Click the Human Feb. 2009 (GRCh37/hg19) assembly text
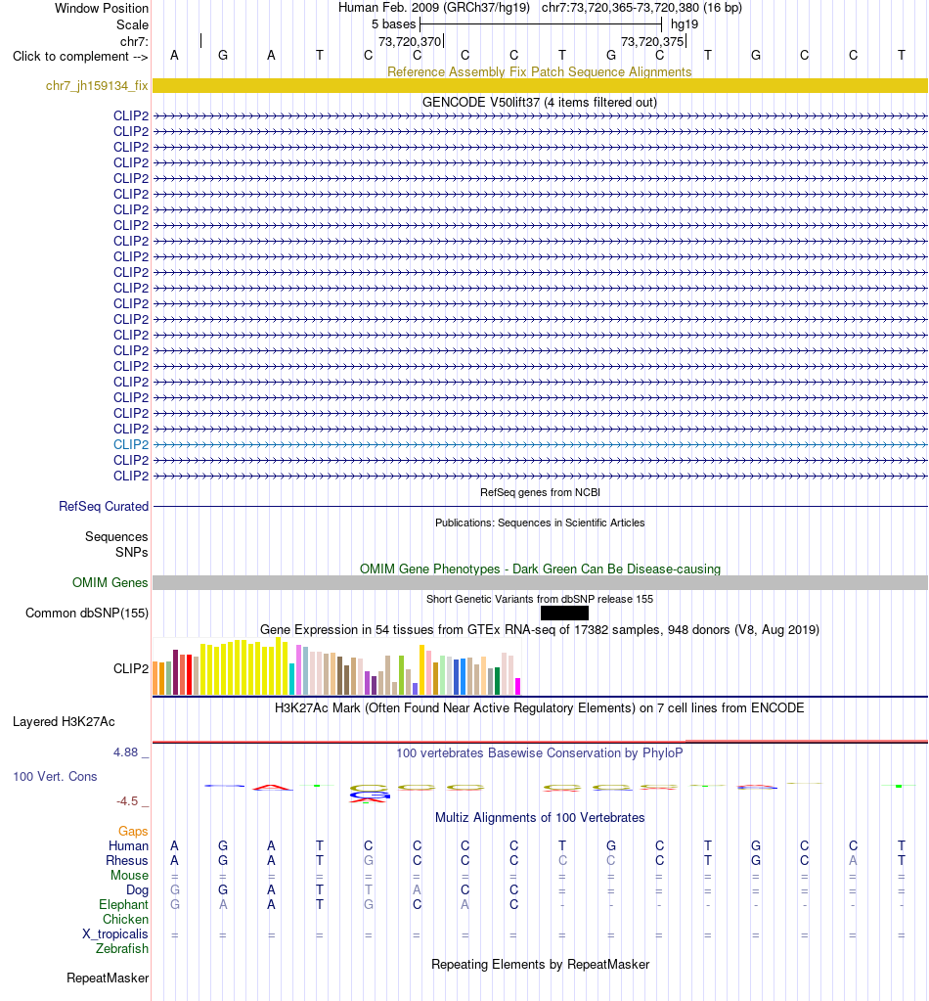Image resolution: width=929 pixels, height=1001 pixels. pos(434,8)
